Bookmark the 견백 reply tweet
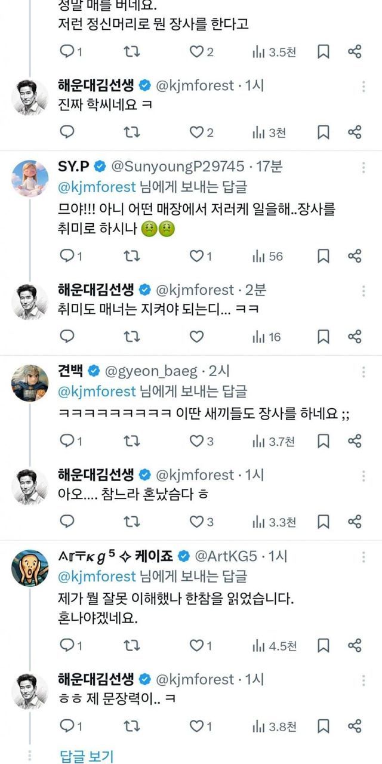Image resolution: width=382 pixels, height=764 pixels. coord(323,441)
